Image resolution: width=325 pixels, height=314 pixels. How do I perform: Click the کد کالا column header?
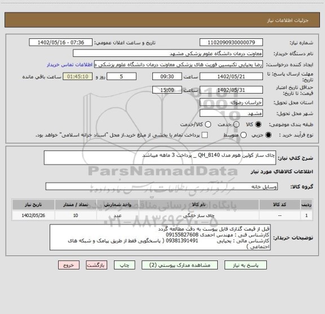pyautogui.click(x=280, y=205)
